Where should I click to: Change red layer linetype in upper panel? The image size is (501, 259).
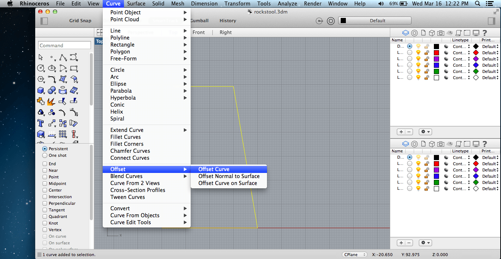point(461,53)
